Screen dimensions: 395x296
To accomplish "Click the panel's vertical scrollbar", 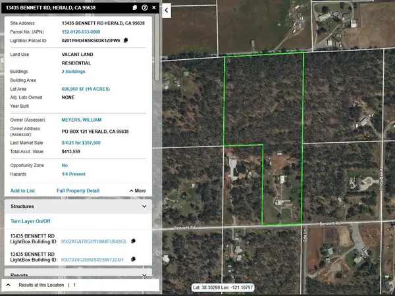I will pyautogui.click(x=157, y=47).
